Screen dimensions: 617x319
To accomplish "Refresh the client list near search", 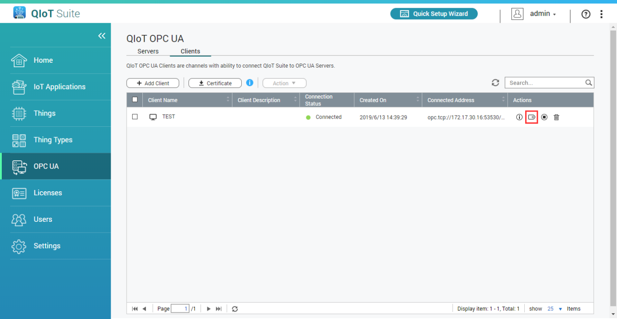I will click(x=495, y=83).
